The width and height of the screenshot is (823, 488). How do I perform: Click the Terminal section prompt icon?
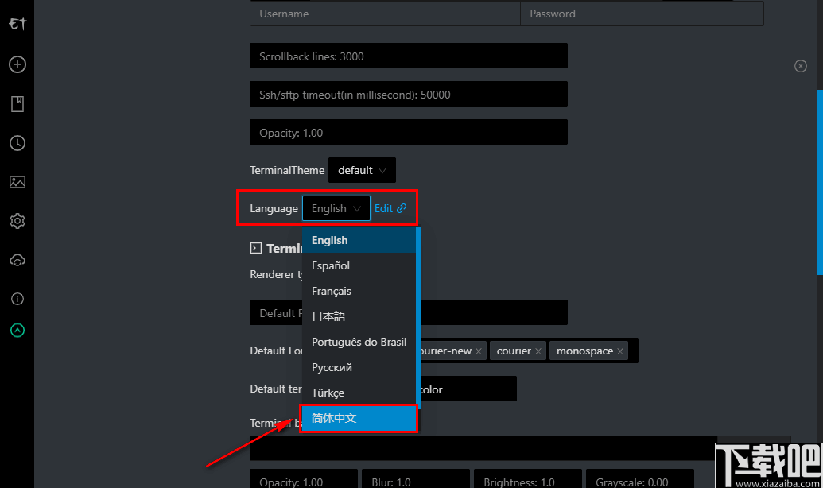(255, 248)
